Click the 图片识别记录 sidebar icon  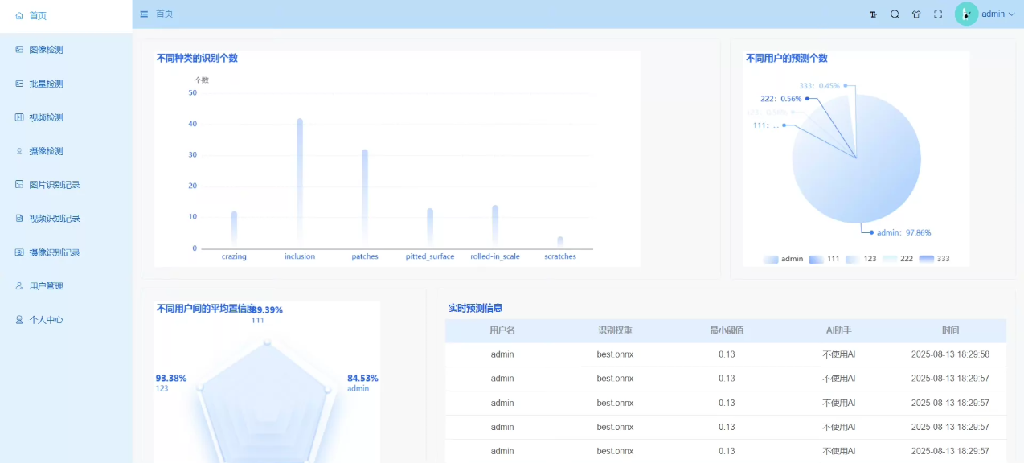coord(19,184)
